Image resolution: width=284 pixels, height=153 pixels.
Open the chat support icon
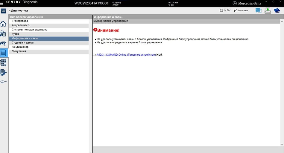point(259,10)
